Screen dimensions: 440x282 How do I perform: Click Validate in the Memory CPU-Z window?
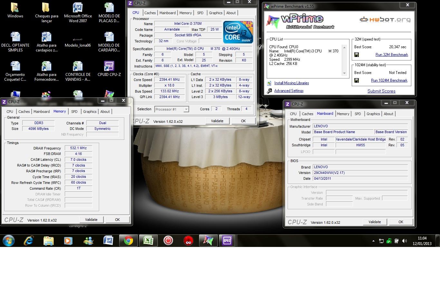tap(91, 220)
